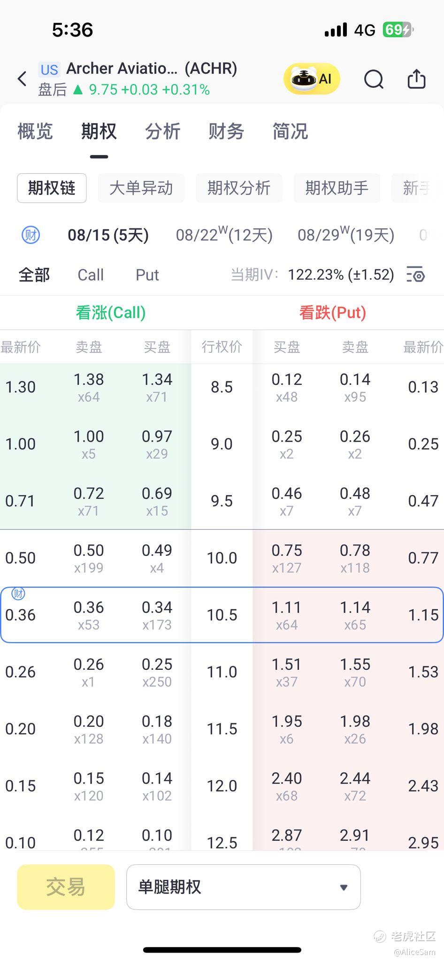Select the 期权 tab
Image resolution: width=444 pixels, height=962 pixels.
pos(99,131)
